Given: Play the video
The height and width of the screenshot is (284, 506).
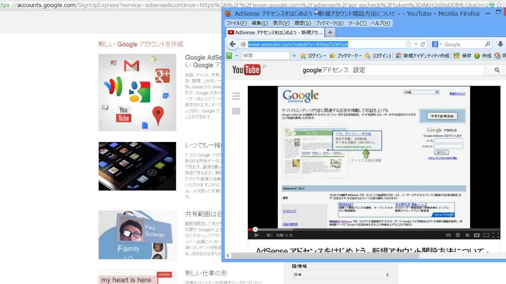Looking at the screenshot, I should [256, 235].
